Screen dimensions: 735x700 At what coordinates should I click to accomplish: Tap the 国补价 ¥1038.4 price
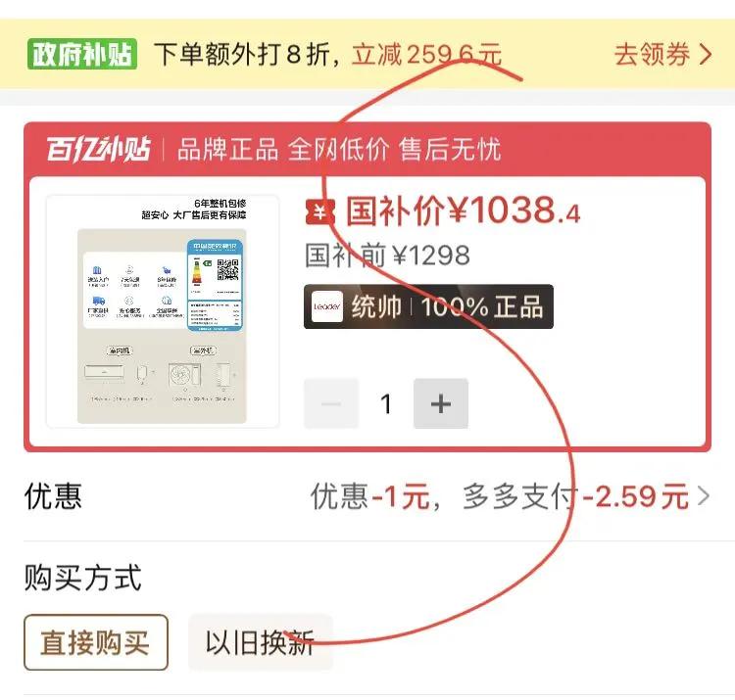(x=464, y=210)
